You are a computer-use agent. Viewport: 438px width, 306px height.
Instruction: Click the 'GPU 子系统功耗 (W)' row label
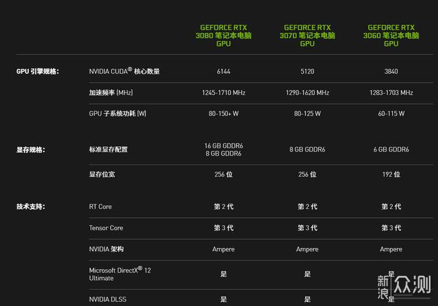118,113
